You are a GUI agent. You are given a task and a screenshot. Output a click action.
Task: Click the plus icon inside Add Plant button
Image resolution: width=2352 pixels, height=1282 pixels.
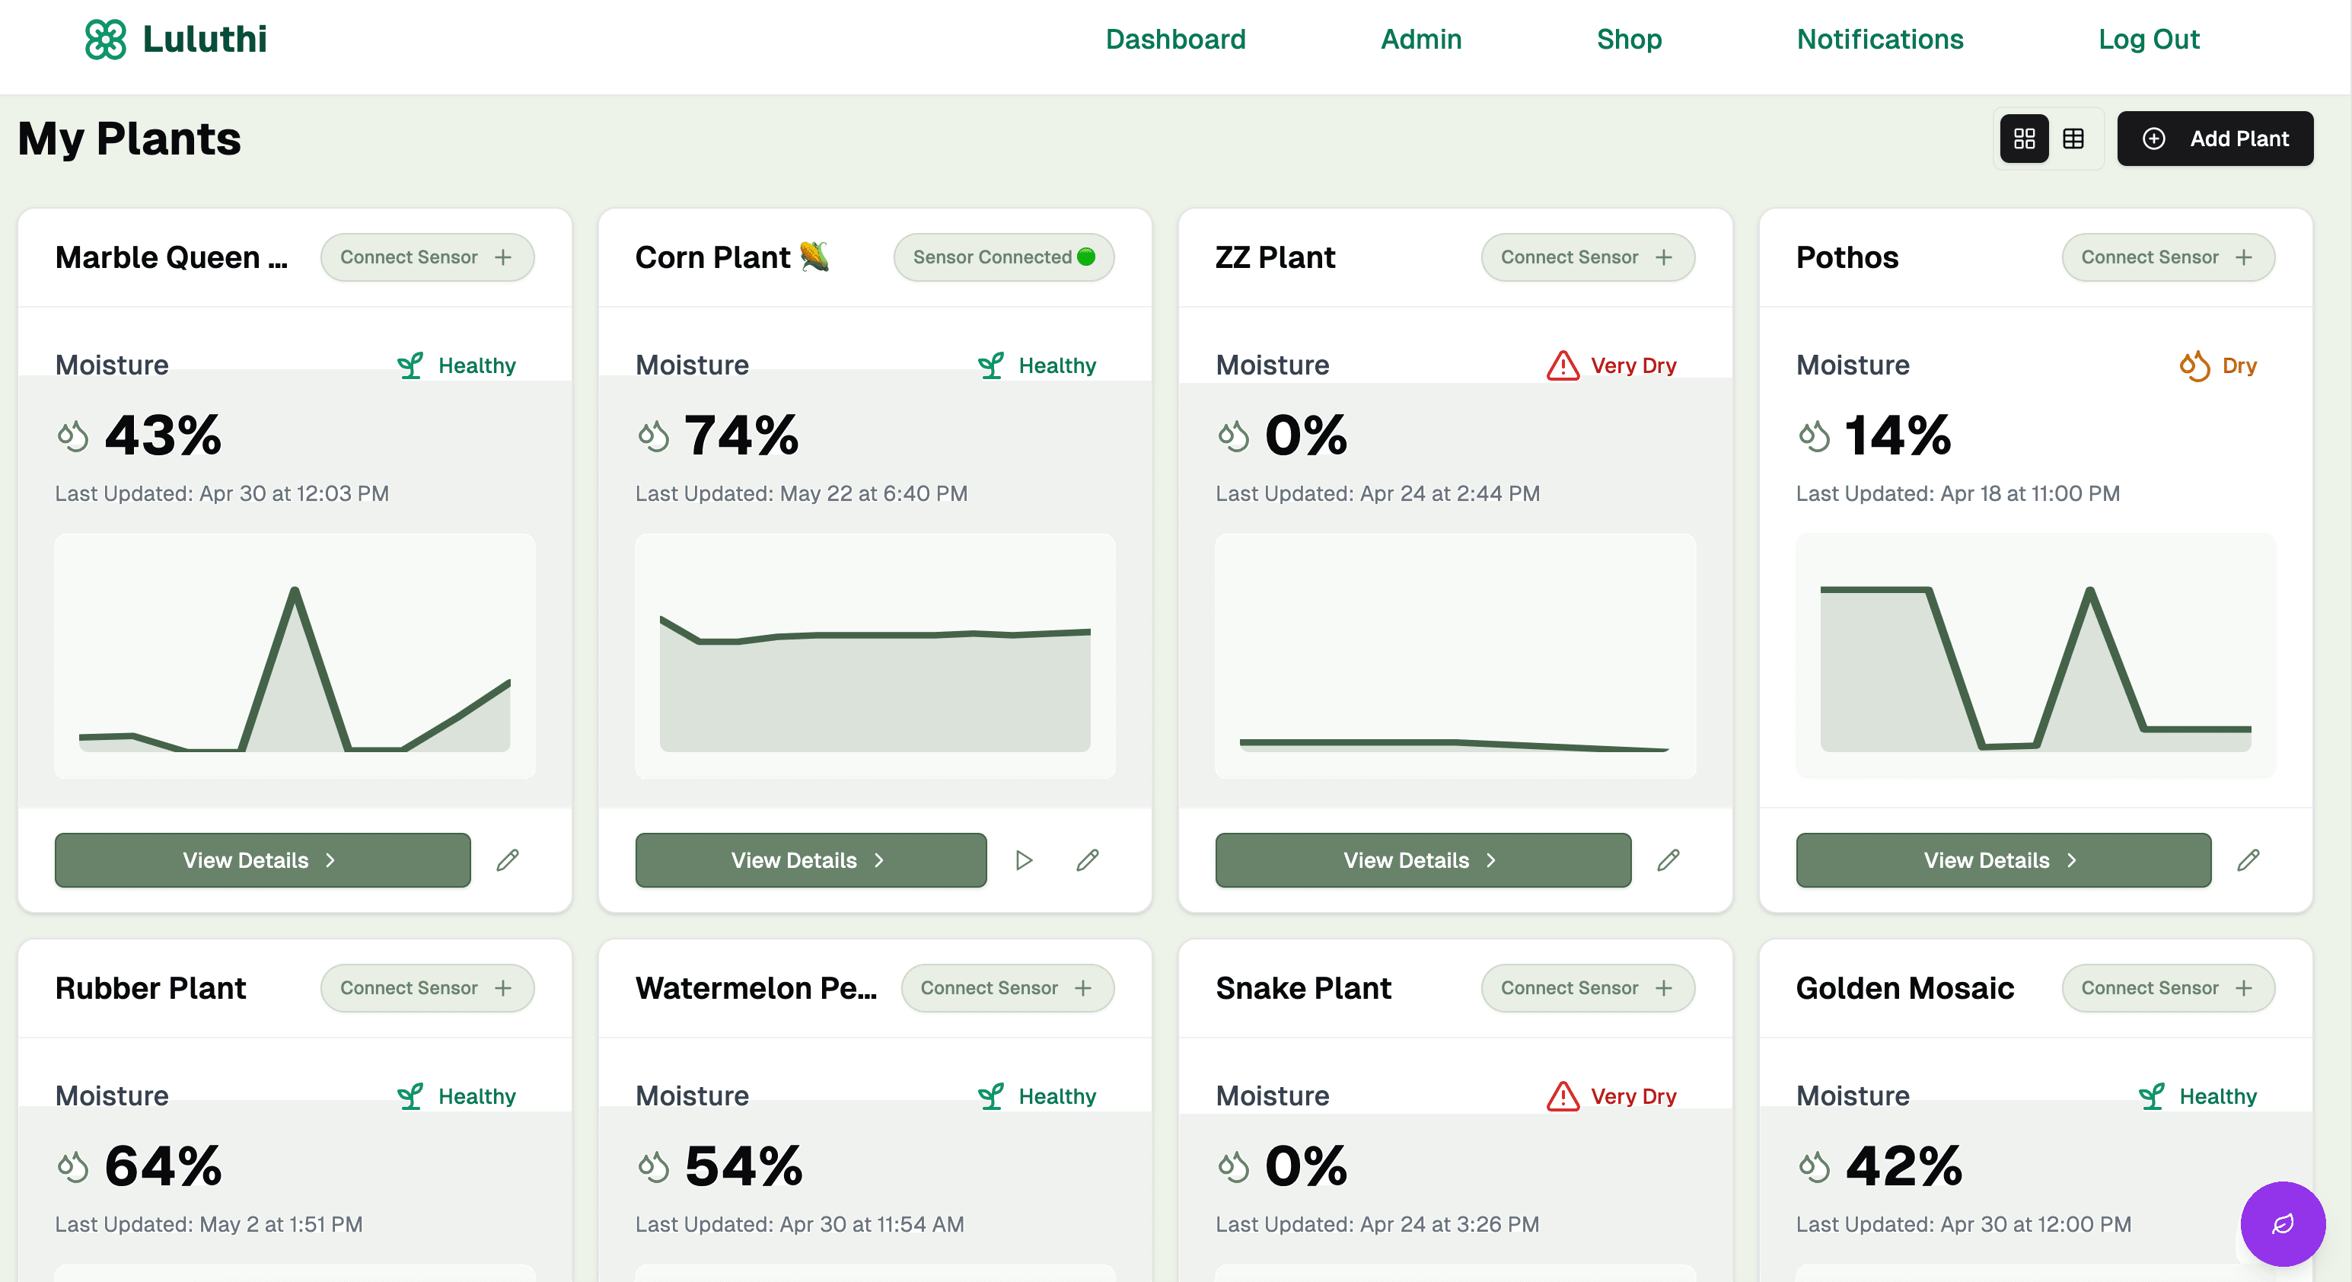coord(2156,138)
